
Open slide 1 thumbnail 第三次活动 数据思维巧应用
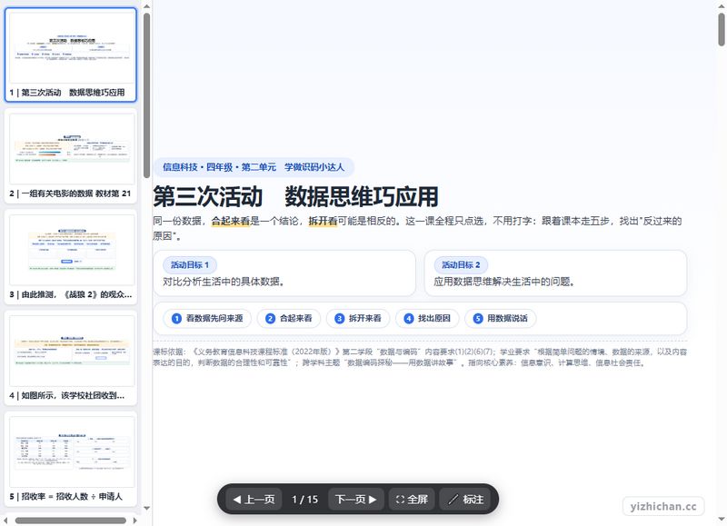pos(71,55)
